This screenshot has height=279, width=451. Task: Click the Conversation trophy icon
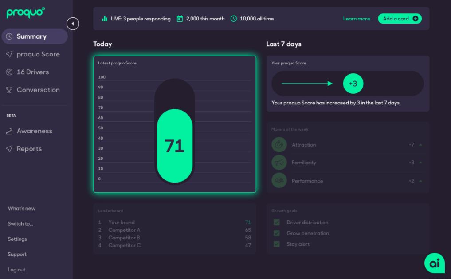[x=9, y=90]
